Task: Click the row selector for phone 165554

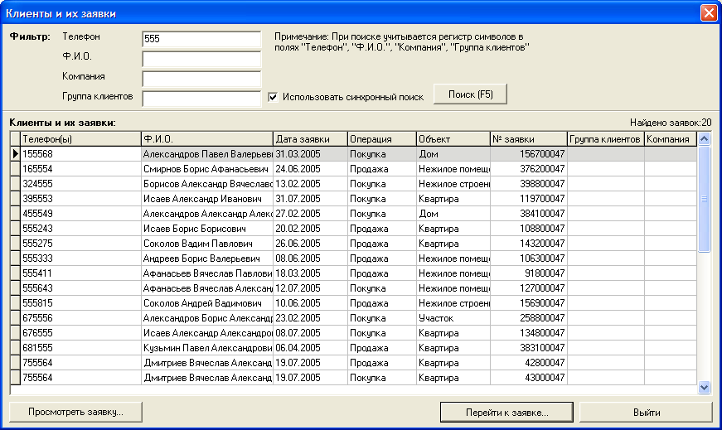Action: point(15,169)
